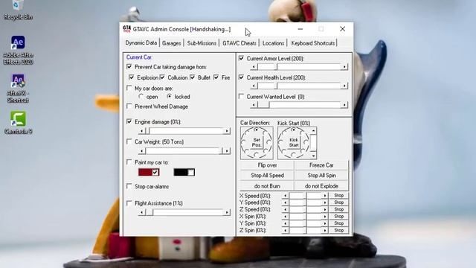Click the Stop All Speed button
This screenshot has height=268, width=476.
pos(267,176)
